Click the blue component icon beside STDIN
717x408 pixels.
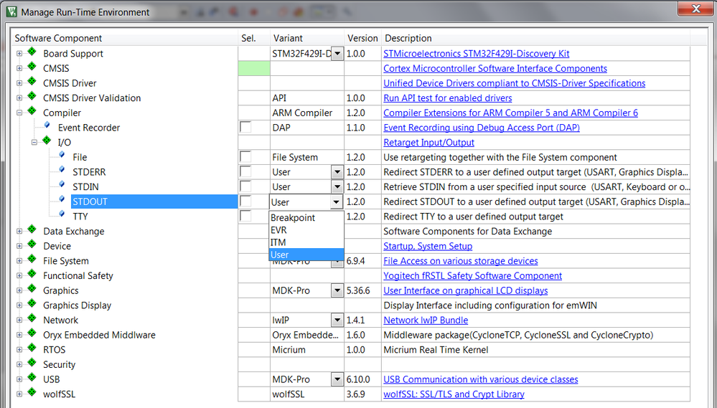pos(62,184)
